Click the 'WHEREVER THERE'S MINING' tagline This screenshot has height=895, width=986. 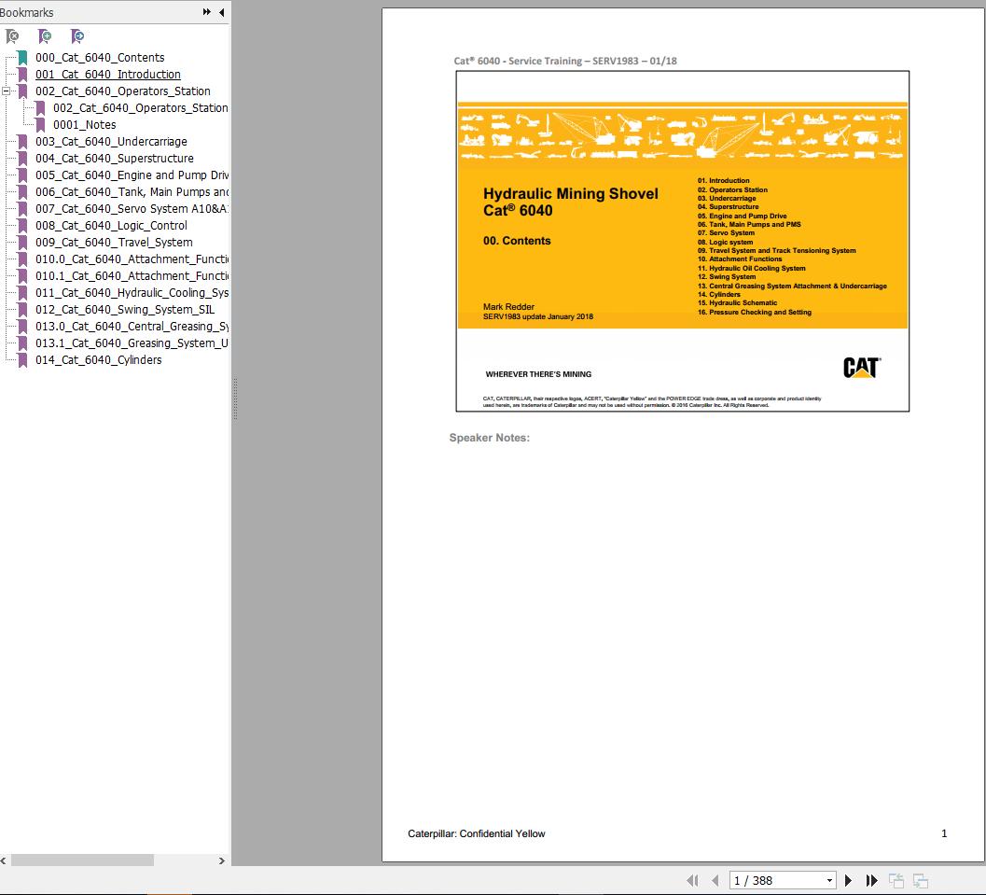[538, 374]
